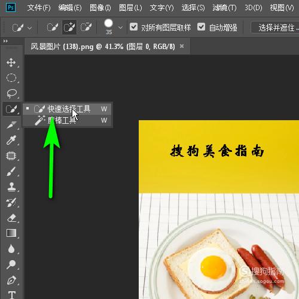
Task: Open the 文字(Y) menu
Action: pyautogui.click(x=161, y=8)
